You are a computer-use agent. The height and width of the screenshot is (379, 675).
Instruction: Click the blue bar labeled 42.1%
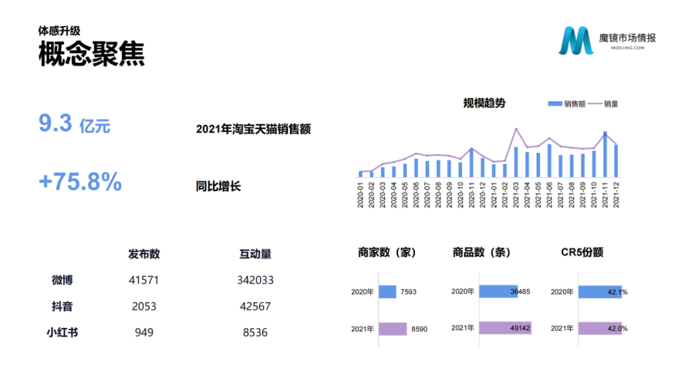pyautogui.click(x=600, y=292)
